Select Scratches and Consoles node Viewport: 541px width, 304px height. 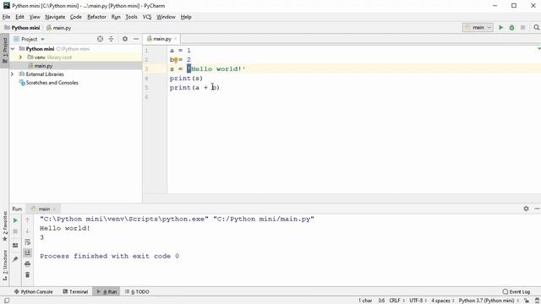point(49,83)
